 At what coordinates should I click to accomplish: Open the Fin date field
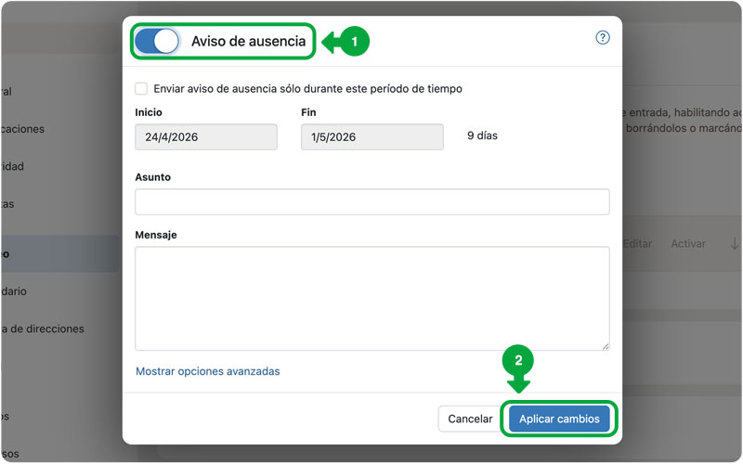[x=372, y=136]
